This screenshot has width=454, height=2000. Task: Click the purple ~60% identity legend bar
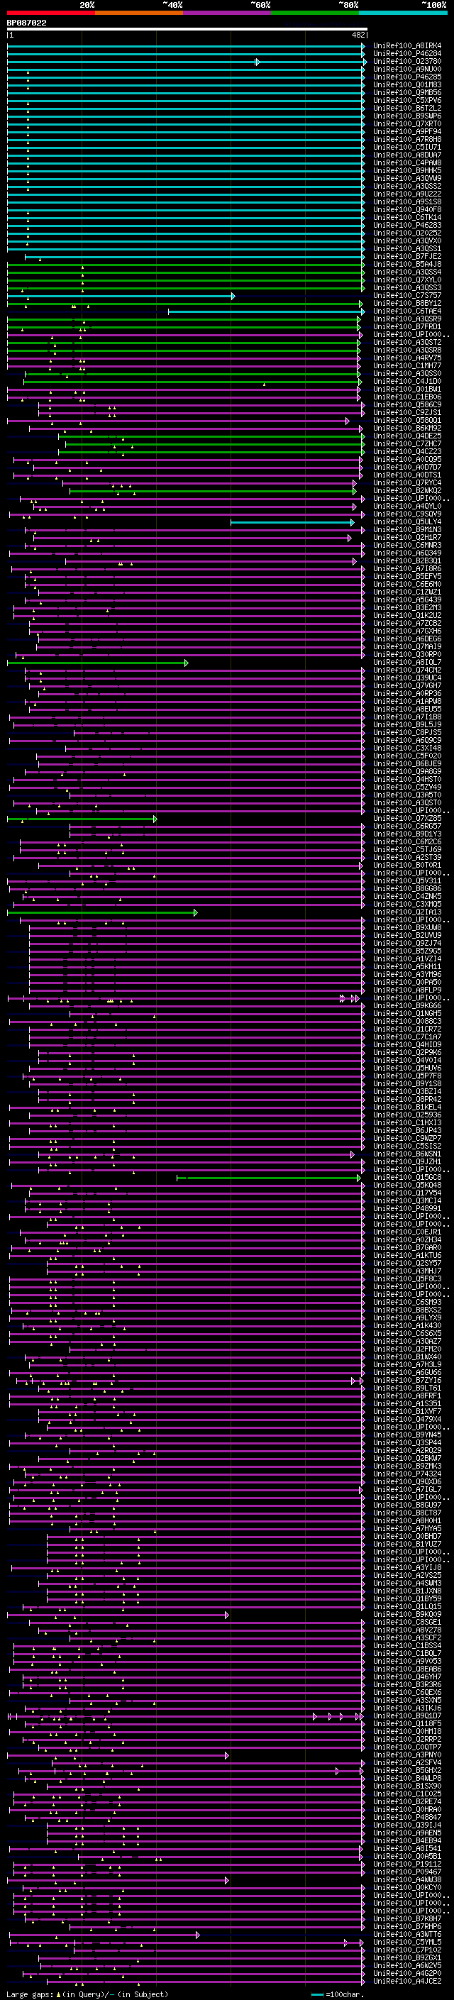(x=226, y=13)
